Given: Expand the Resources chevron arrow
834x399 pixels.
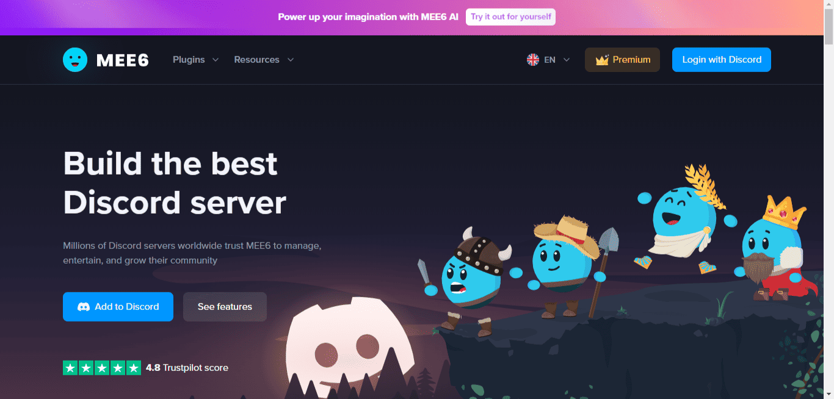Looking at the screenshot, I should [291, 60].
